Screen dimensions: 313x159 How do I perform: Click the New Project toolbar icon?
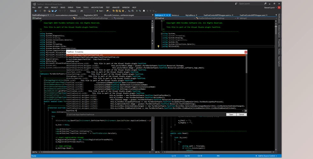[45, 11]
